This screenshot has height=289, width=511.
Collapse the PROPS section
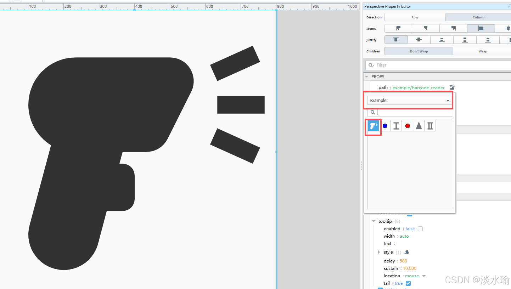click(x=366, y=76)
